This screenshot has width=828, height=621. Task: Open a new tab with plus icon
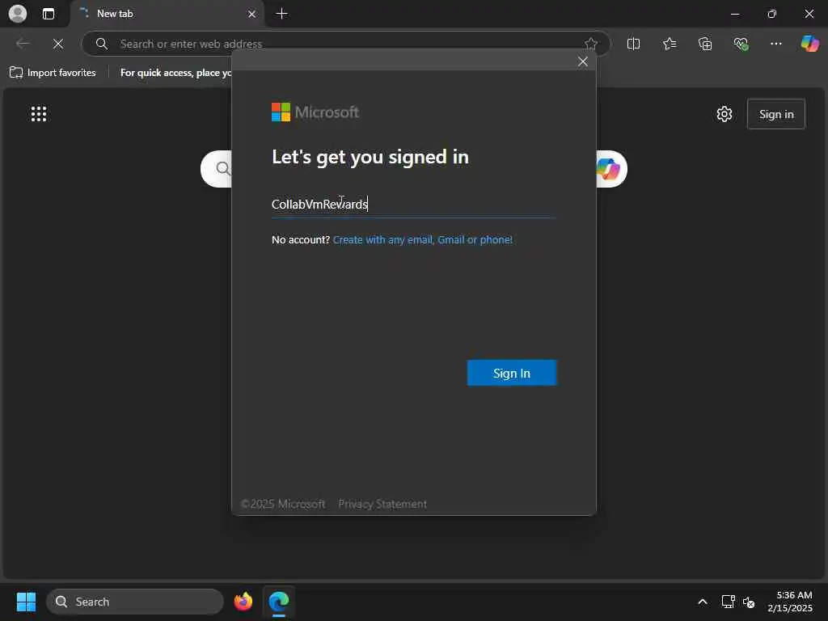coord(282,14)
